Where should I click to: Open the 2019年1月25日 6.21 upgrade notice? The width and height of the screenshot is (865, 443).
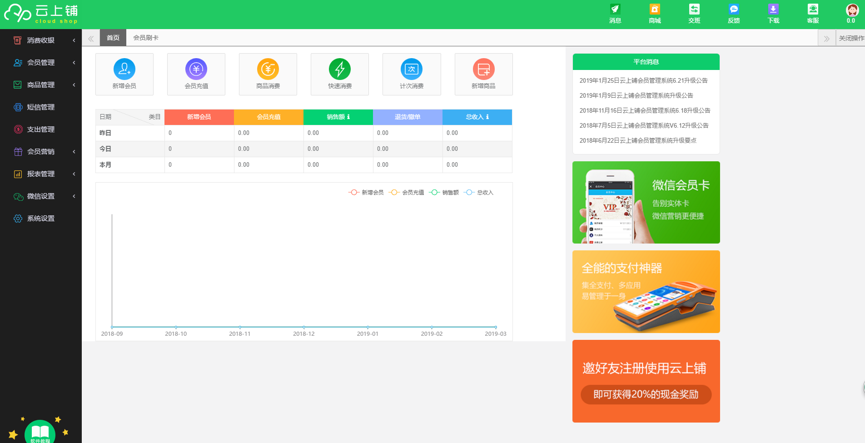point(643,80)
